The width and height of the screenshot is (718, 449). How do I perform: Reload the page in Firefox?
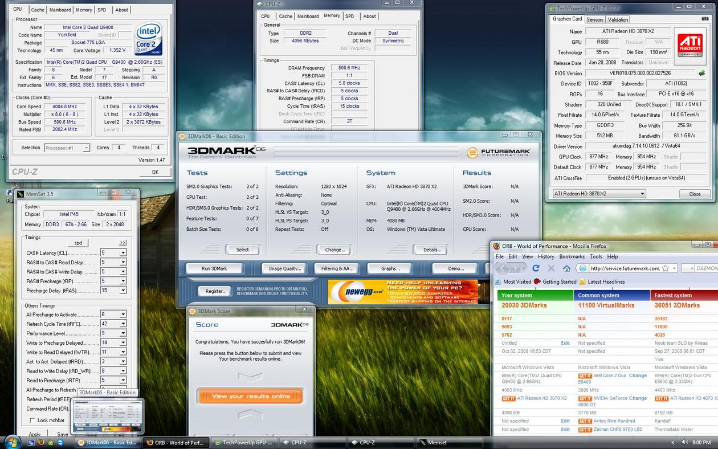[x=536, y=268]
